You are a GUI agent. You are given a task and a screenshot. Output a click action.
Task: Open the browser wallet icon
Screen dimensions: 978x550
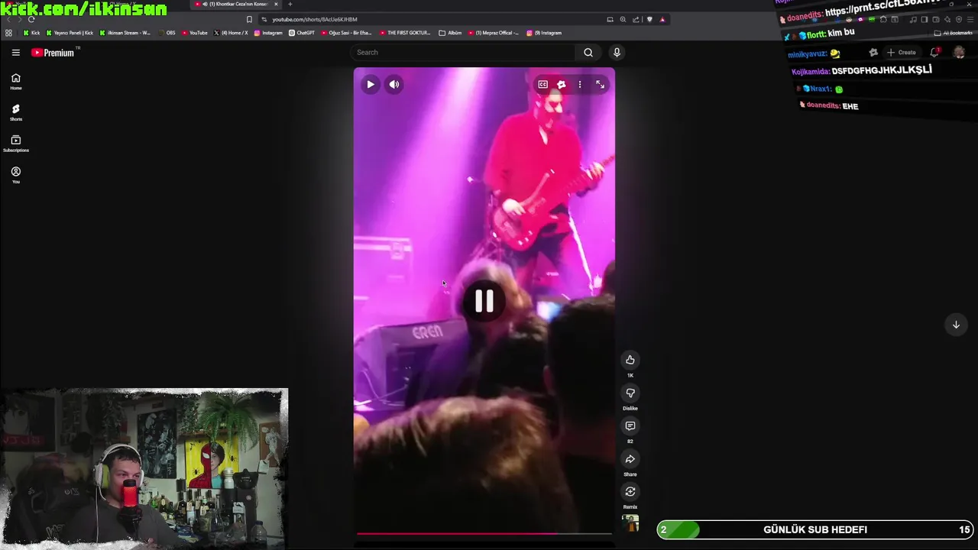(x=936, y=19)
